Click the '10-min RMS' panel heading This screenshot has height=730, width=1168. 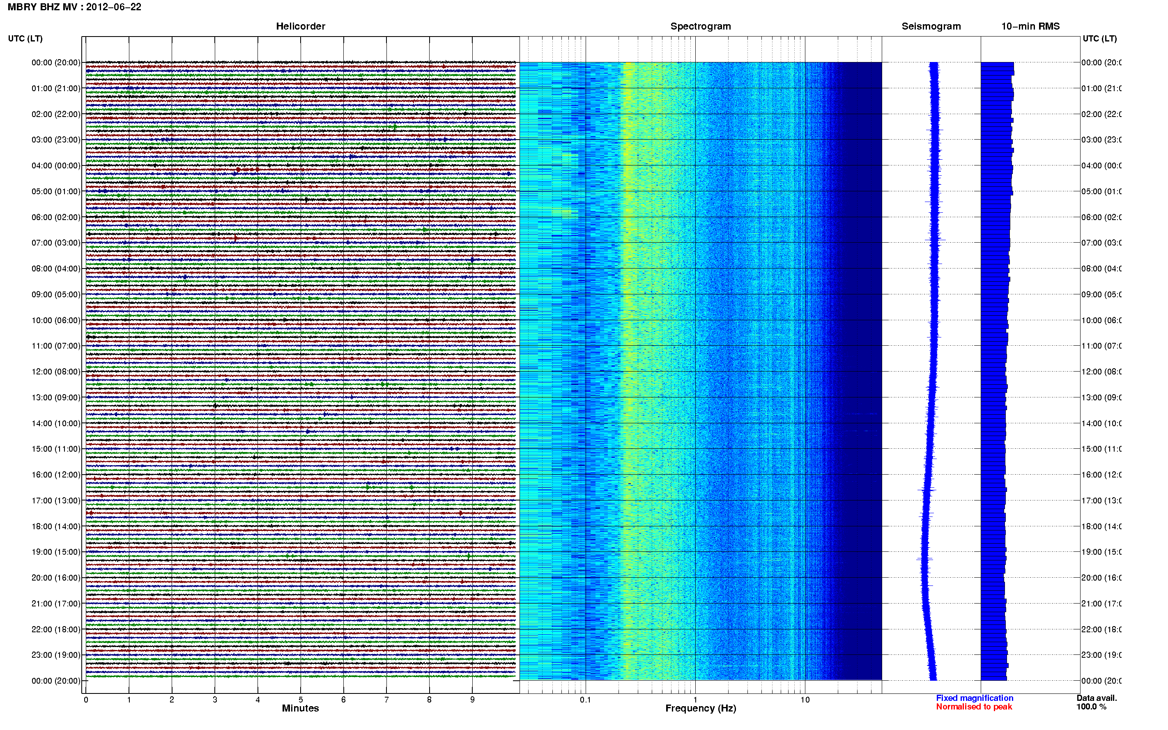click(1030, 26)
